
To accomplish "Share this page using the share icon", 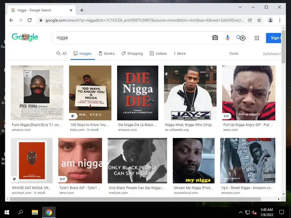I will coord(250,20).
